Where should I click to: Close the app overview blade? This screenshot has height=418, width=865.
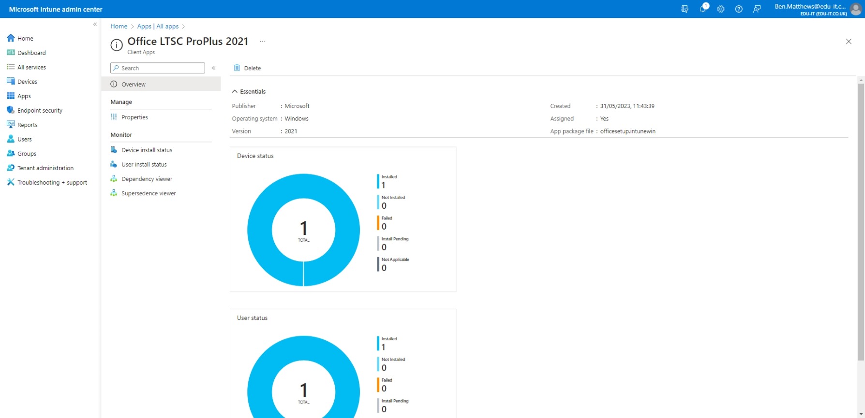[x=849, y=42]
